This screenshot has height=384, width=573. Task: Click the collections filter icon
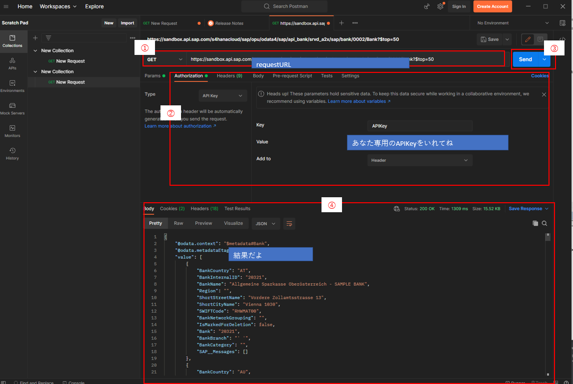tap(48, 38)
